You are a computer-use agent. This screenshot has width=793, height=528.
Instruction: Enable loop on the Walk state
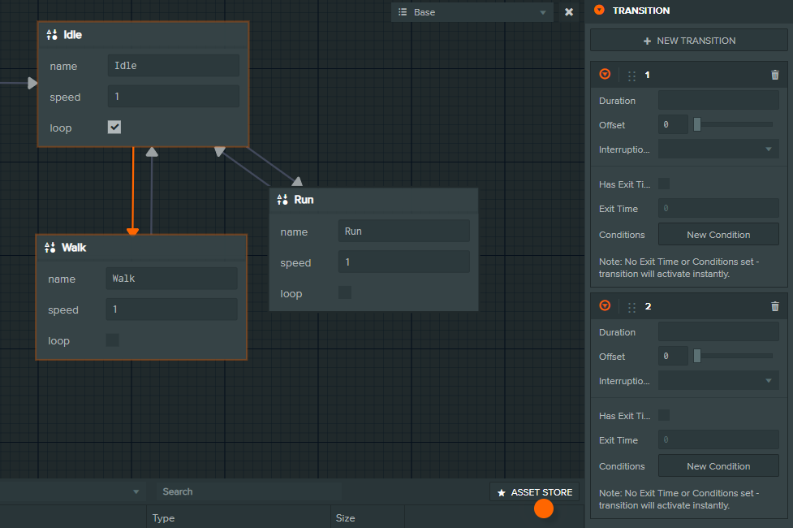point(113,340)
